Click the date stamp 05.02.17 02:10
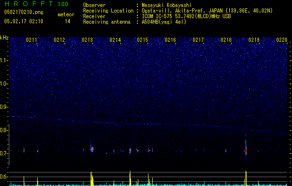 click(24, 21)
